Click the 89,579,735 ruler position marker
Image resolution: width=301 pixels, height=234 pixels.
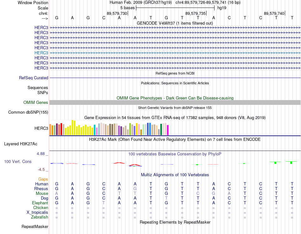tap(196, 13)
